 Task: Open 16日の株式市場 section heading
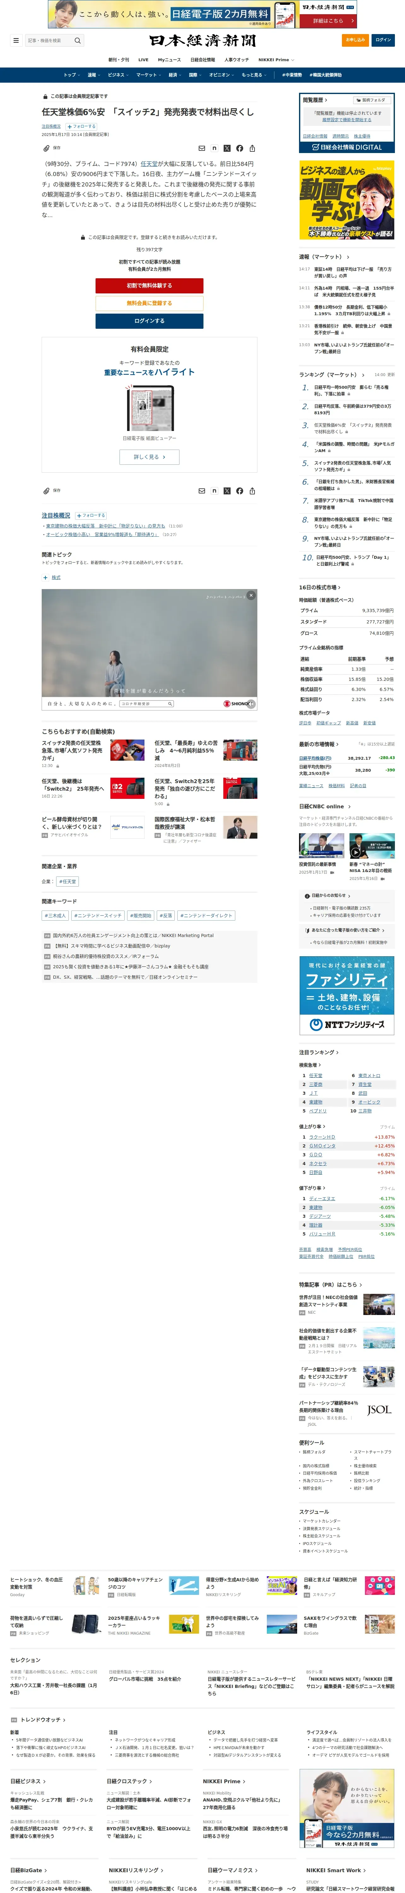point(320,587)
